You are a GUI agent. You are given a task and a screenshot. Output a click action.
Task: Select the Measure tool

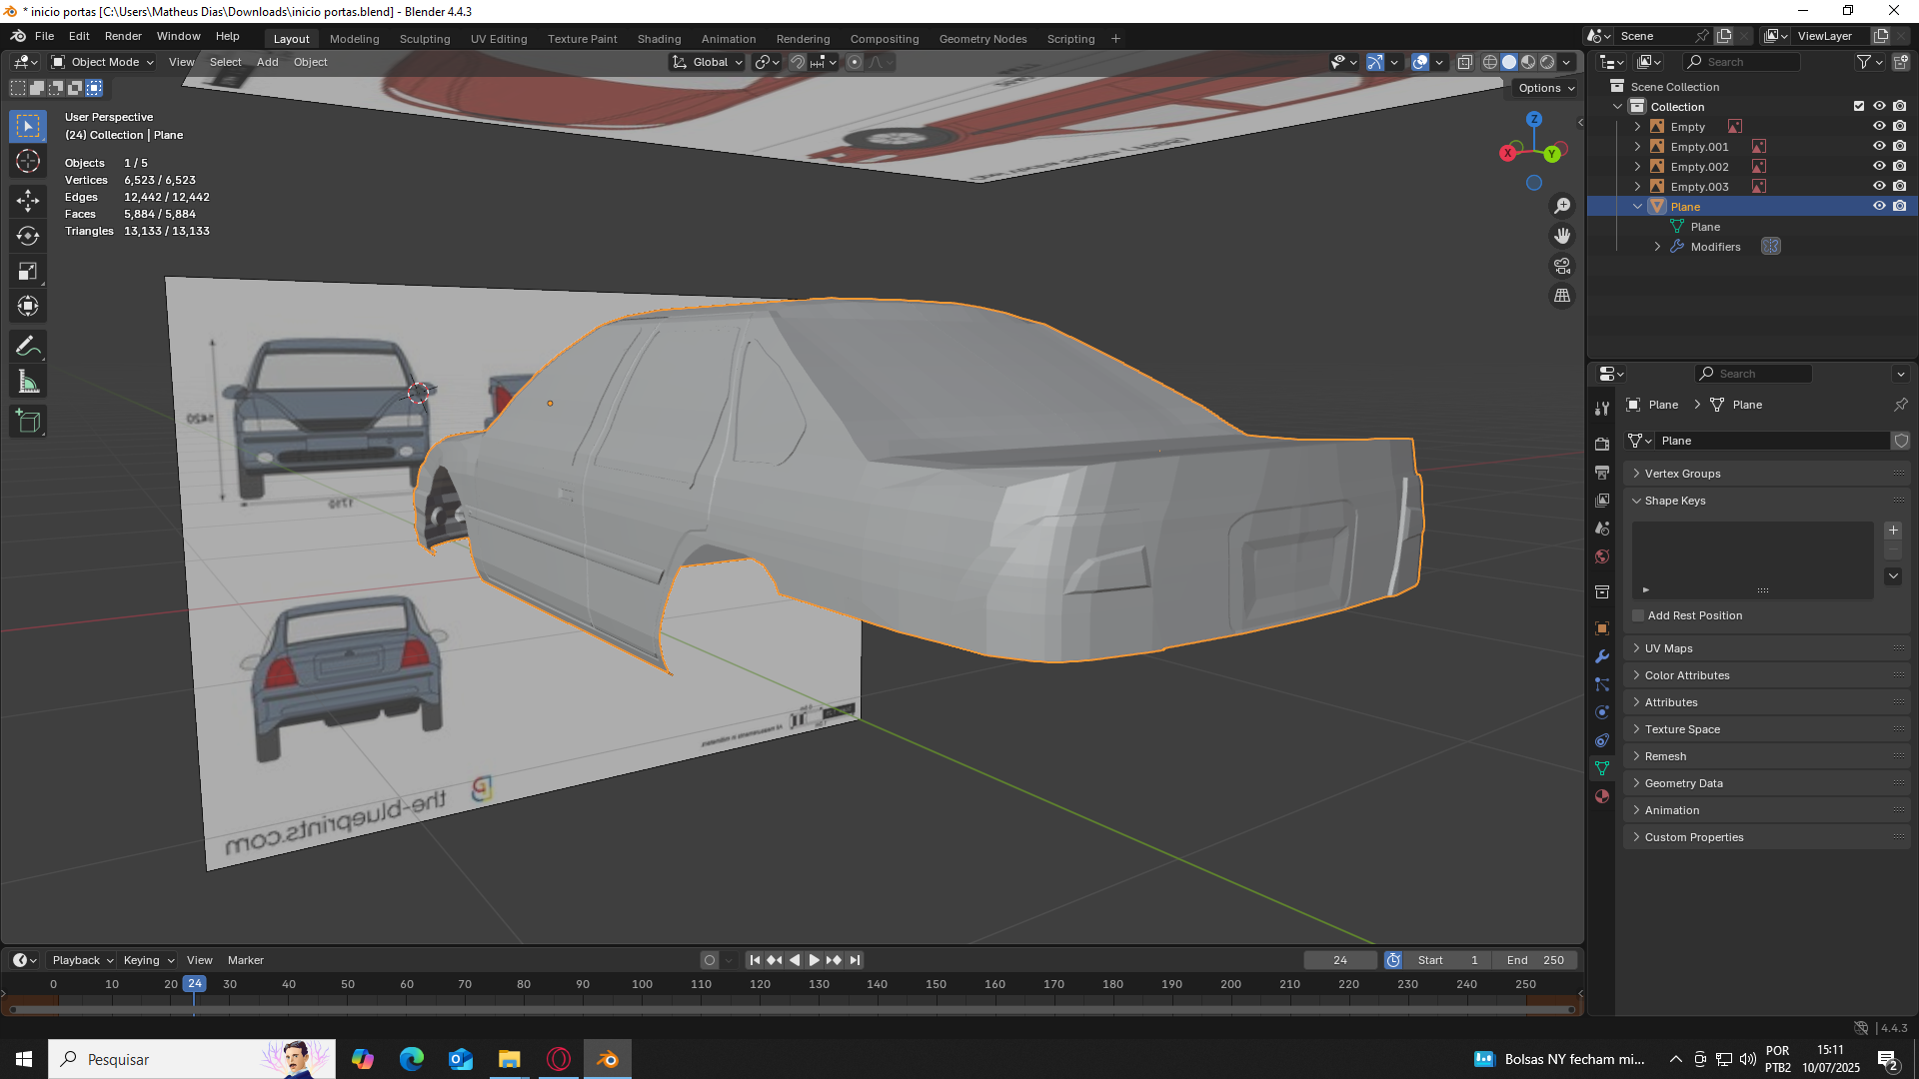click(x=28, y=383)
